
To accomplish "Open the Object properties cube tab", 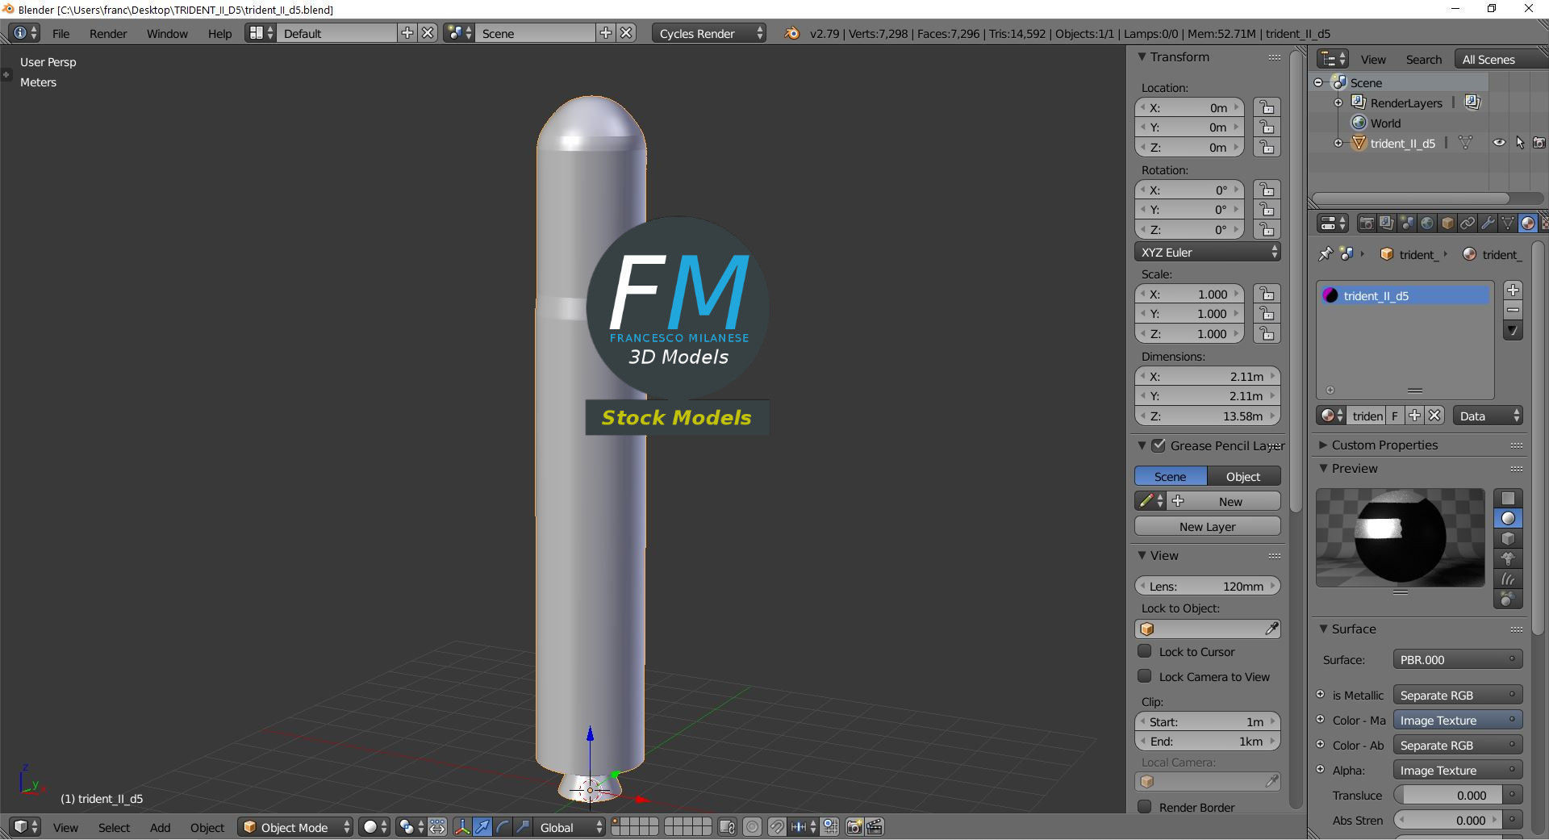I will point(1447,224).
